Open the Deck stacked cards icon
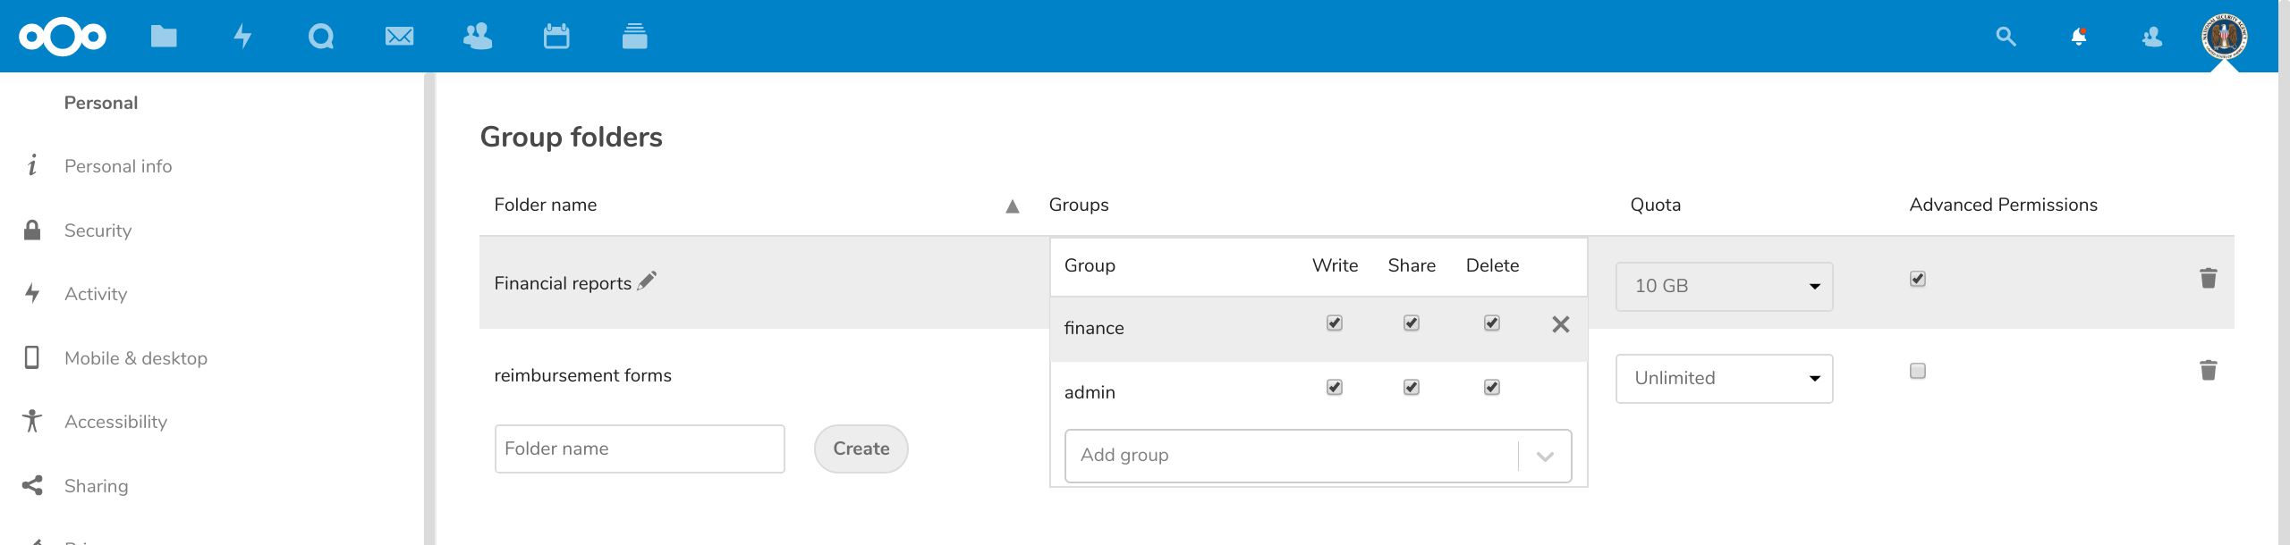 [x=634, y=37]
